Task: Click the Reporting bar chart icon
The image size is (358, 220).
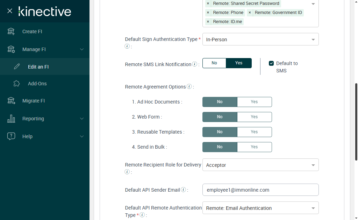Action: (11, 119)
